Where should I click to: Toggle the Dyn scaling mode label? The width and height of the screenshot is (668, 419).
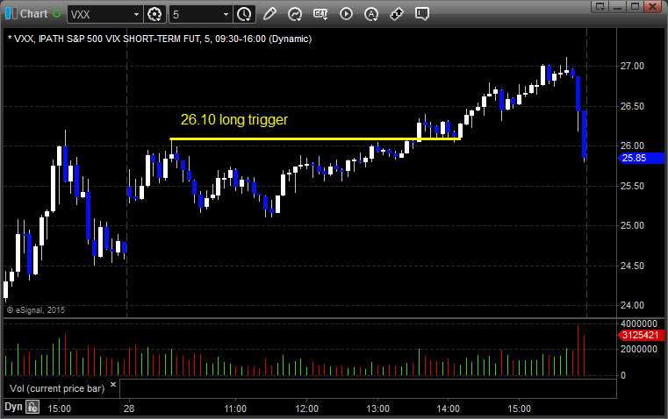pyautogui.click(x=13, y=407)
